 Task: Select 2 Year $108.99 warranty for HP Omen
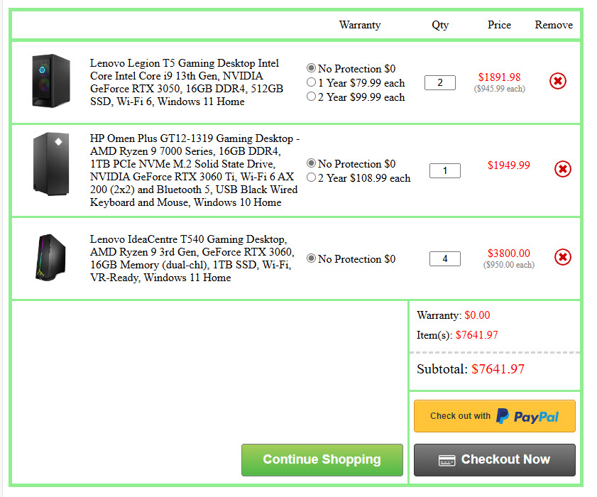311,177
